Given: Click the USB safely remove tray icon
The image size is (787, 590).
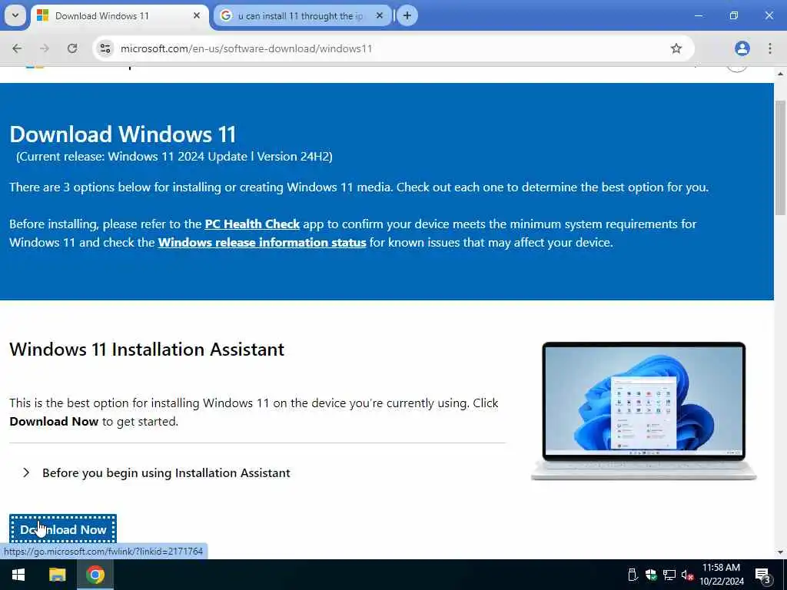Looking at the screenshot, I should (633, 575).
